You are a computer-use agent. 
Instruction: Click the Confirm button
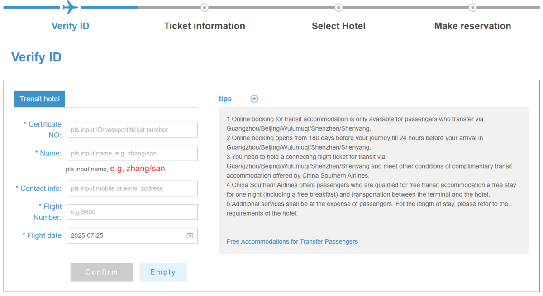[x=102, y=272]
